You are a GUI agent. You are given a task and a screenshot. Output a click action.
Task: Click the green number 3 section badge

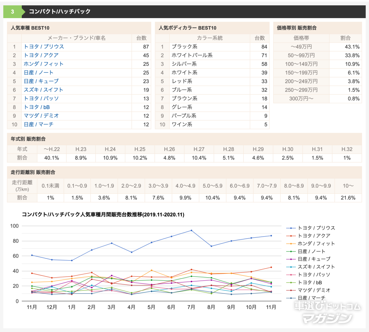pos(12,11)
